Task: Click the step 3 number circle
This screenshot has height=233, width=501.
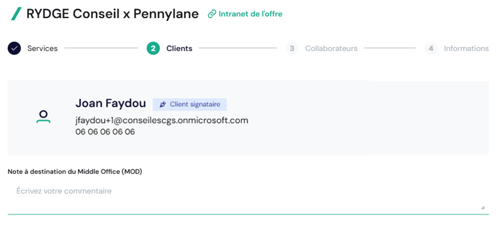Action: point(292,48)
